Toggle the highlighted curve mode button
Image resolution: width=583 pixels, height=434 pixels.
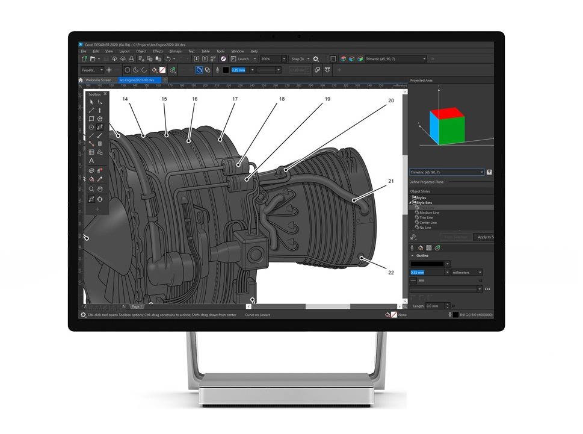(x=199, y=70)
